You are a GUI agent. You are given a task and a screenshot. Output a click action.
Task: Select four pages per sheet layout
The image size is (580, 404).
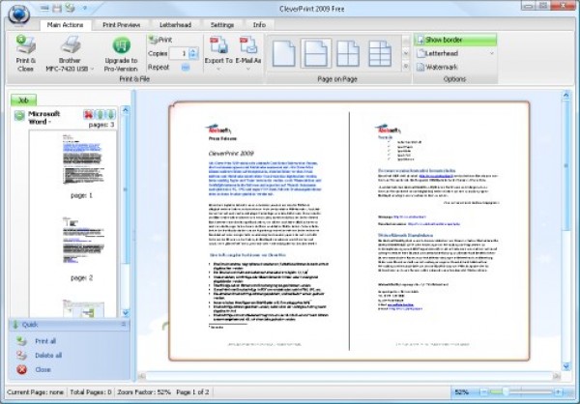point(348,54)
